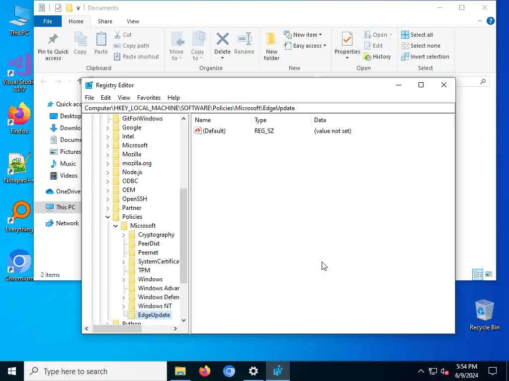Open Registry Editor Edit menu
This screenshot has width=509, height=381.
tap(106, 98)
